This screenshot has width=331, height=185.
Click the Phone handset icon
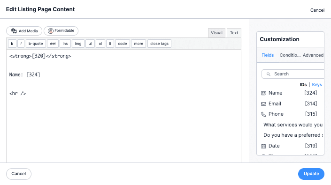[263, 114]
